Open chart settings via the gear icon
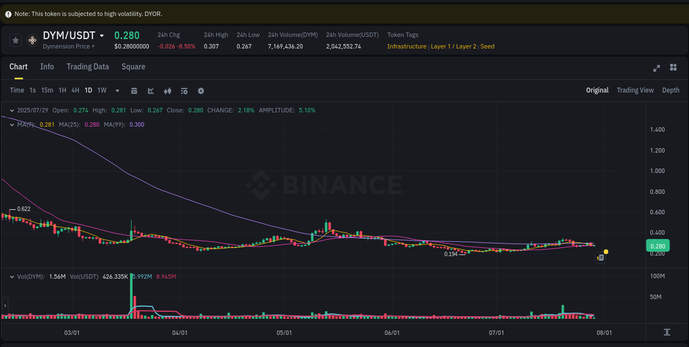This screenshot has height=347, width=689. click(201, 90)
